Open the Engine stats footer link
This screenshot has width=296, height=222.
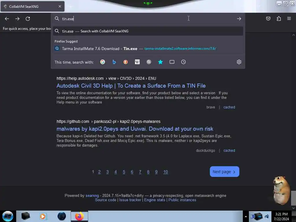coord(155,200)
